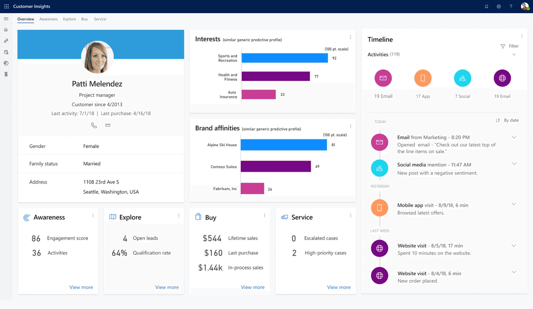Expand Website visit 8/4/18 timeline entry
Viewport: 533px width, 309px height.
(514, 272)
